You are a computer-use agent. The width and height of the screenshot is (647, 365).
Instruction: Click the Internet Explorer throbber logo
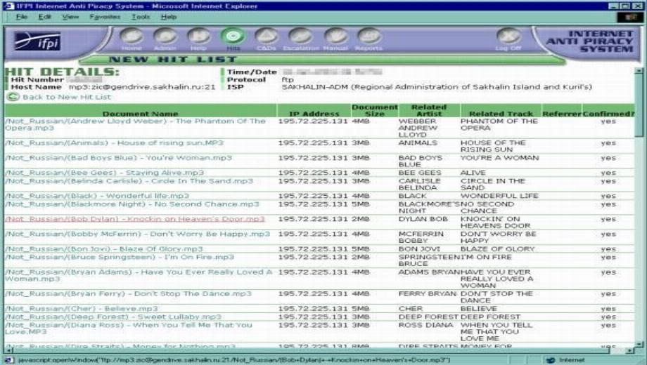[629, 17]
